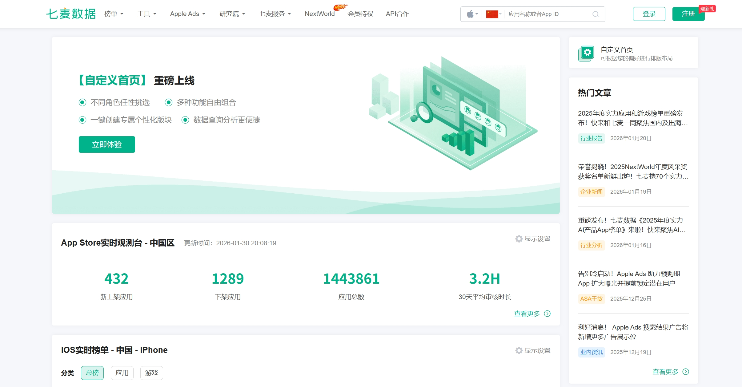
Task: Click the search magnifier icon
Action: [595, 14]
